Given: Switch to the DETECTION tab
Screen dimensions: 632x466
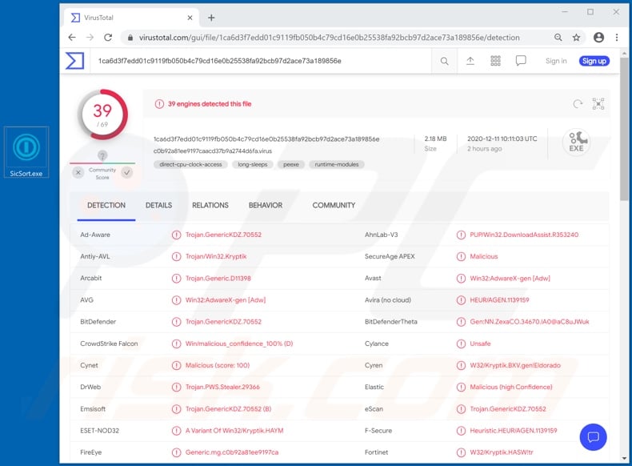Looking at the screenshot, I should (x=106, y=205).
